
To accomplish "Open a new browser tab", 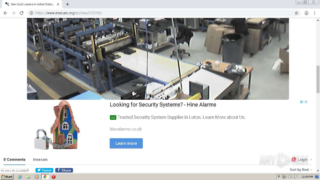I will 67,4.
